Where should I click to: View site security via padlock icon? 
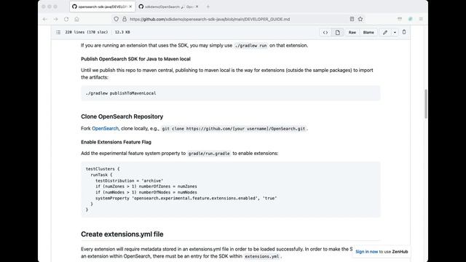125,19
